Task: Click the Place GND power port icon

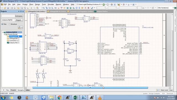Action: [x=58, y=8]
